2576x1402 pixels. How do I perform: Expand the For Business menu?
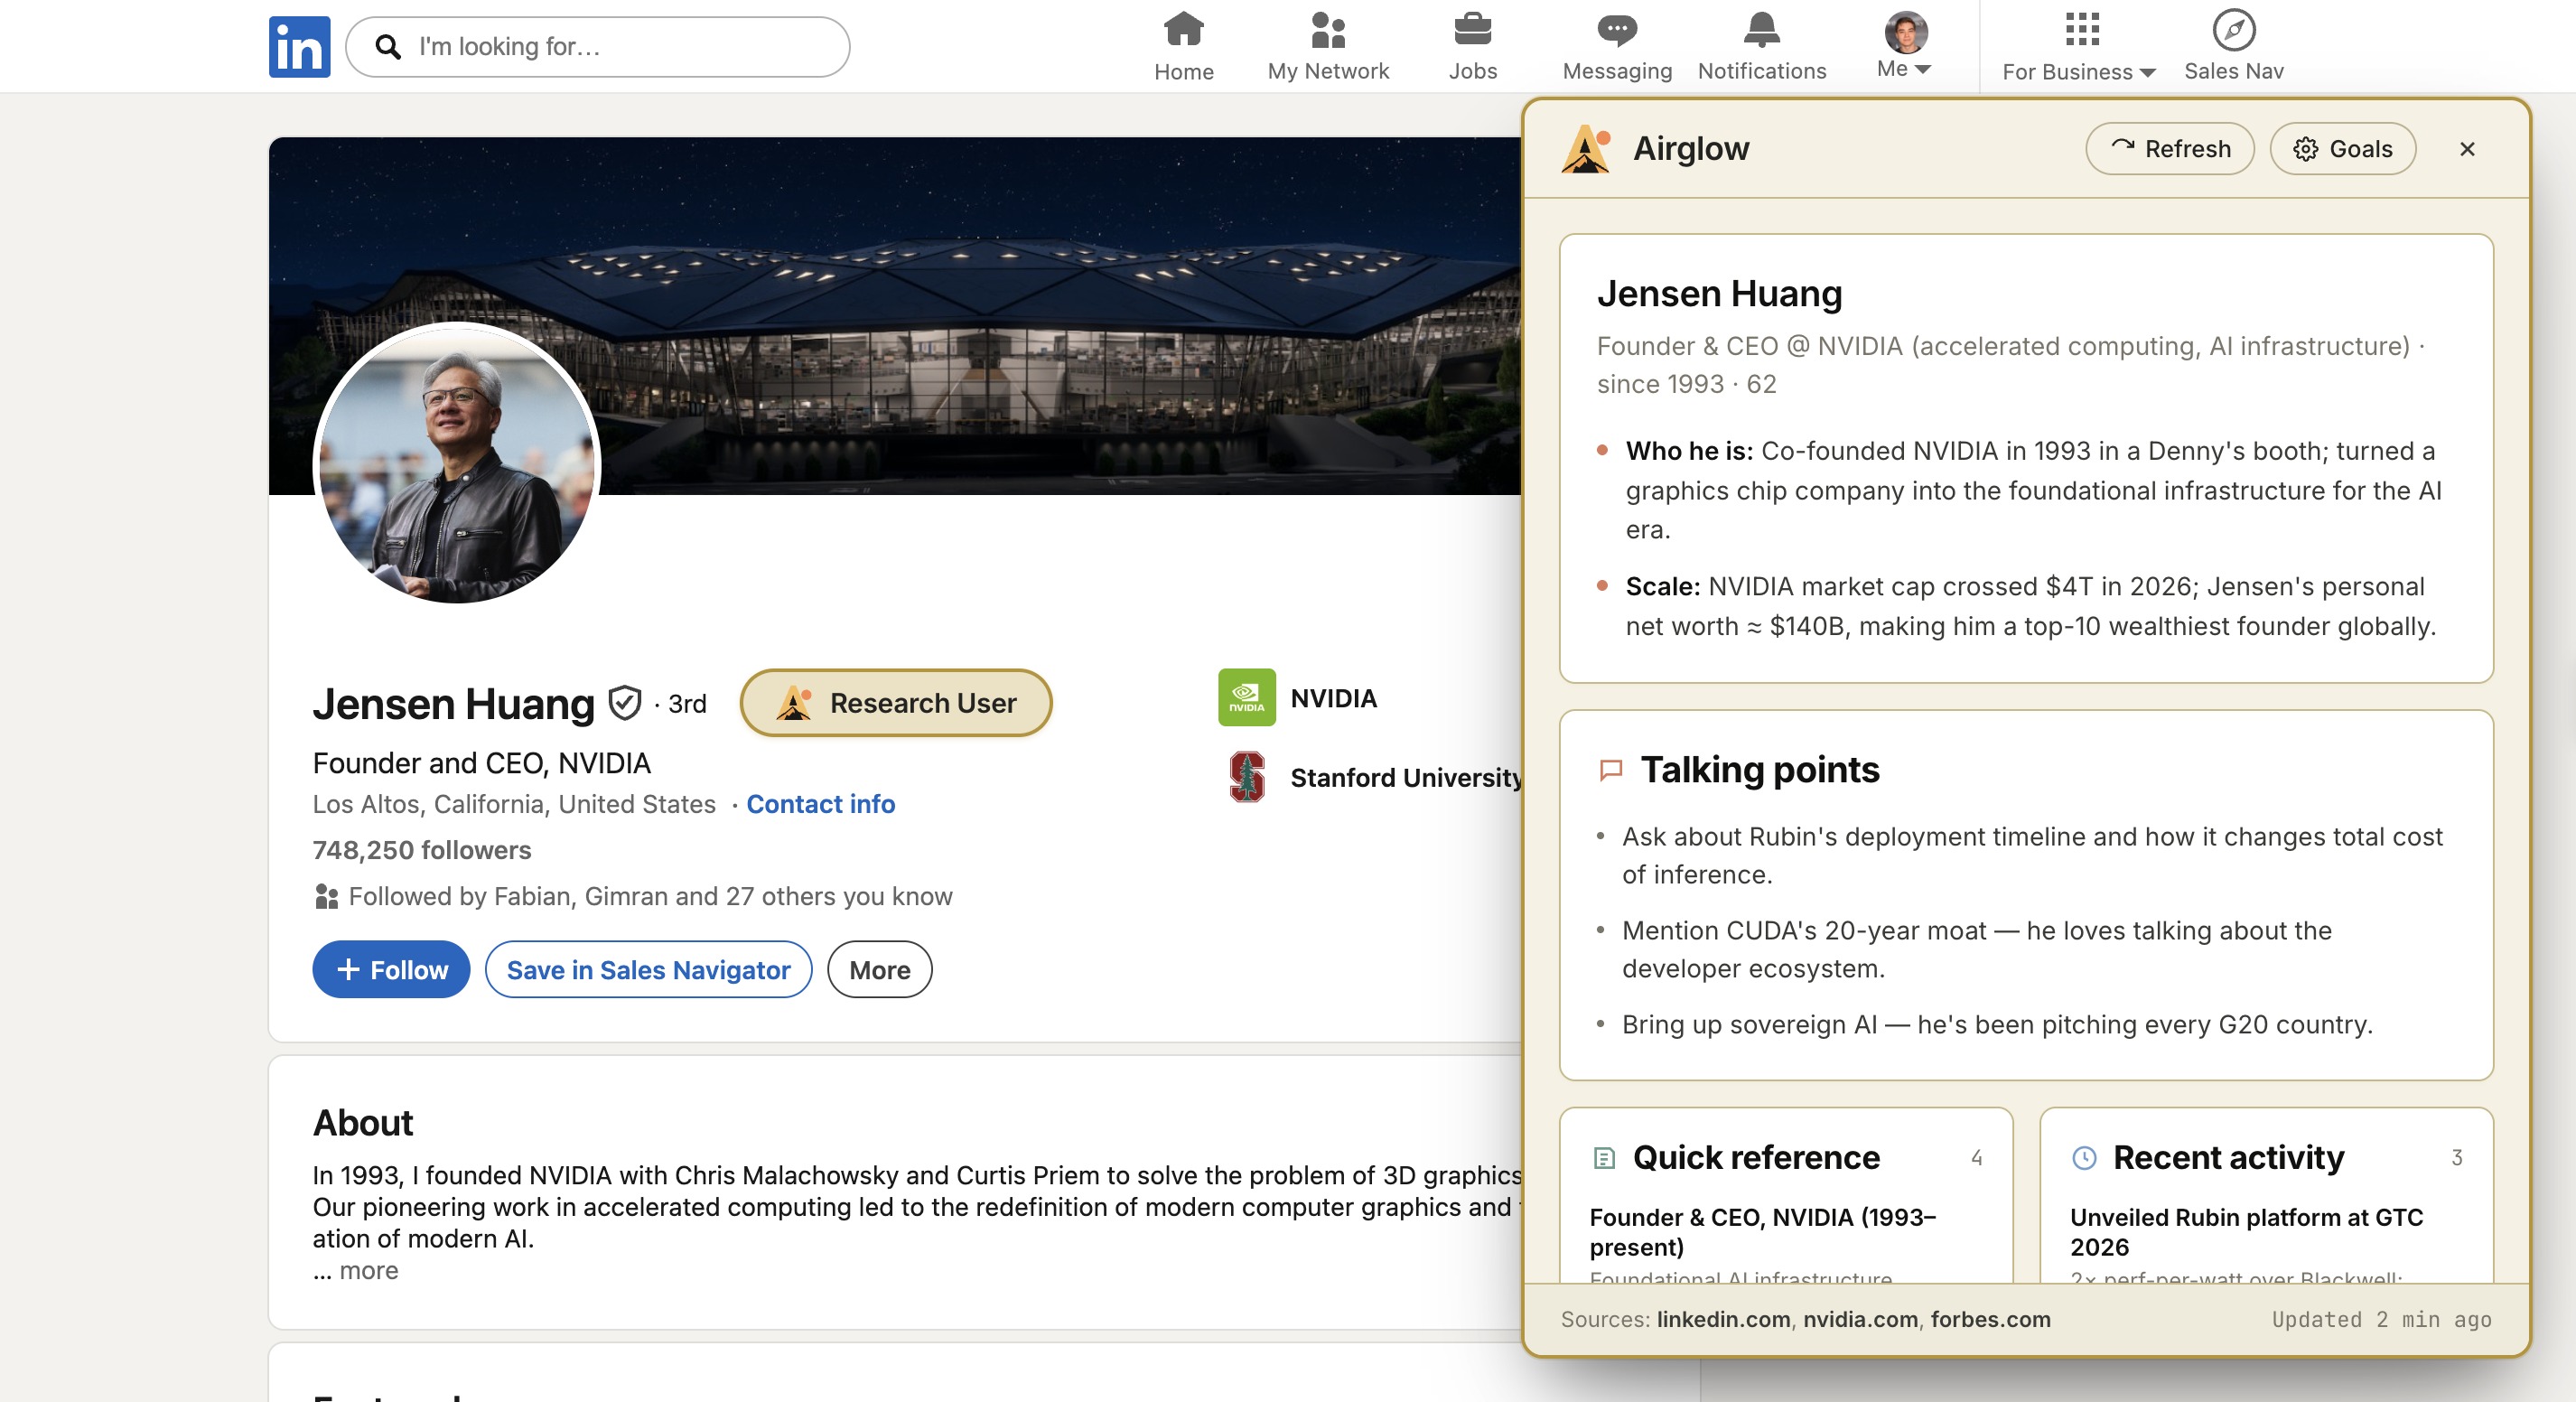(2078, 46)
